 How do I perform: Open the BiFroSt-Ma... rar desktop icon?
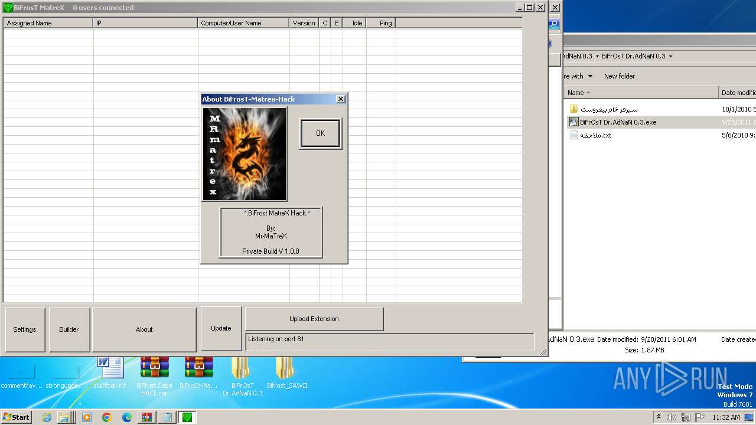pos(198,373)
